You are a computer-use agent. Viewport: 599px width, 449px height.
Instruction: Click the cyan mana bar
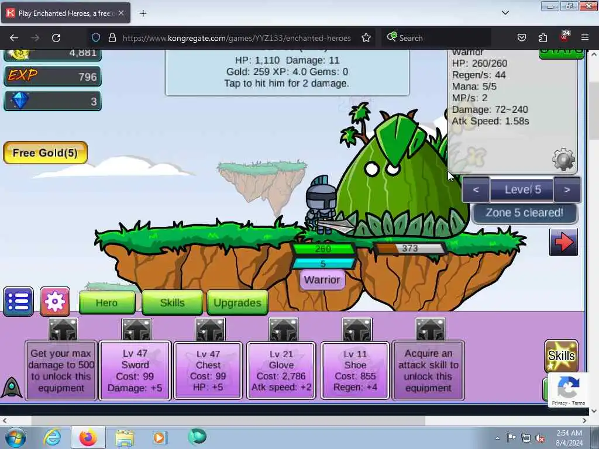click(323, 264)
